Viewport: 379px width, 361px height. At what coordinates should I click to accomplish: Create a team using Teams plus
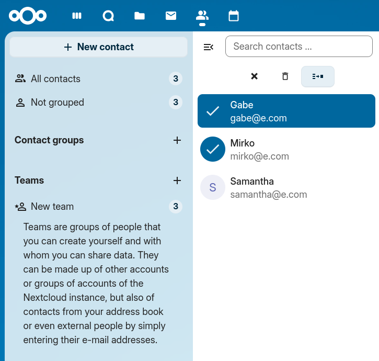177,180
